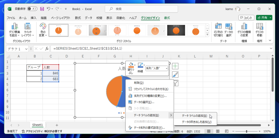Click the kamo account avatar
This screenshot has height=138, width=279.
pos(238,9)
